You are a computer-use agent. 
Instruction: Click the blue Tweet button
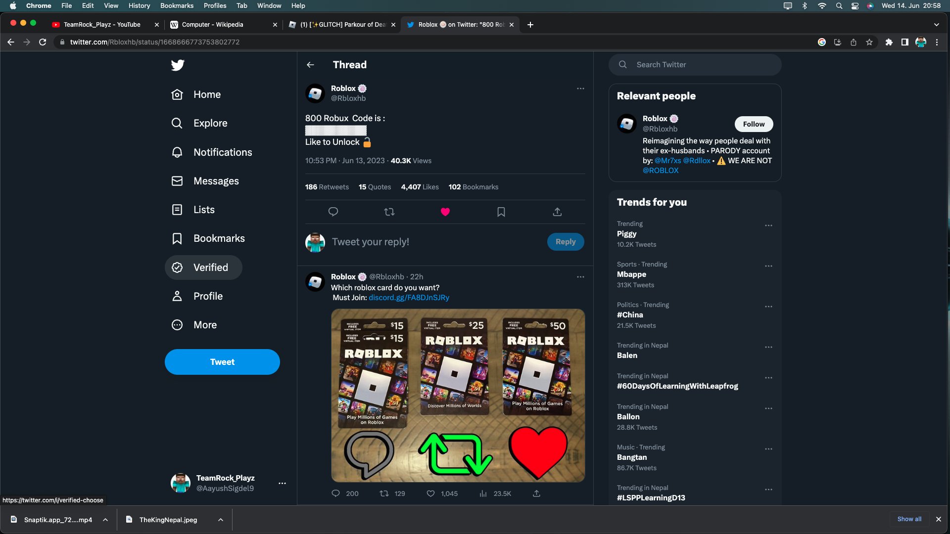pyautogui.click(x=222, y=362)
